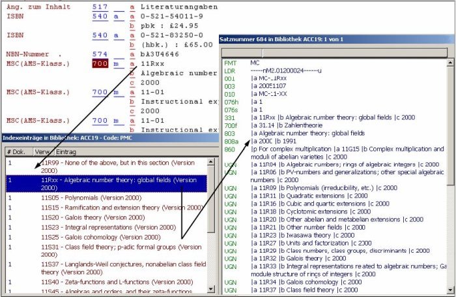Select index entry '11S23 - Integral representations'

(106, 227)
